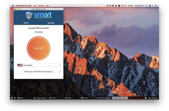Click the battery status icon
The image size is (169, 111).
132,6
